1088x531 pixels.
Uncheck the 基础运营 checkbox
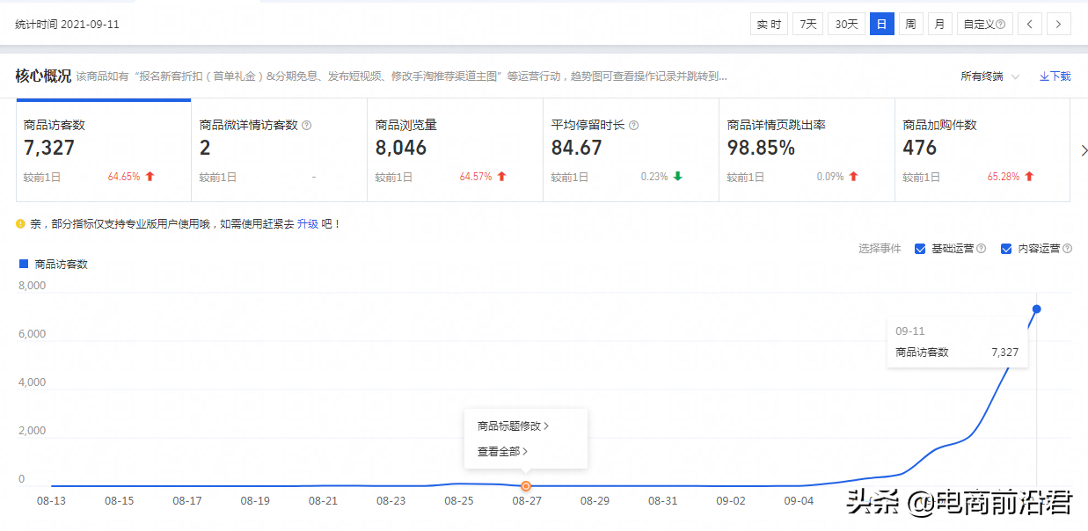tap(920, 248)
